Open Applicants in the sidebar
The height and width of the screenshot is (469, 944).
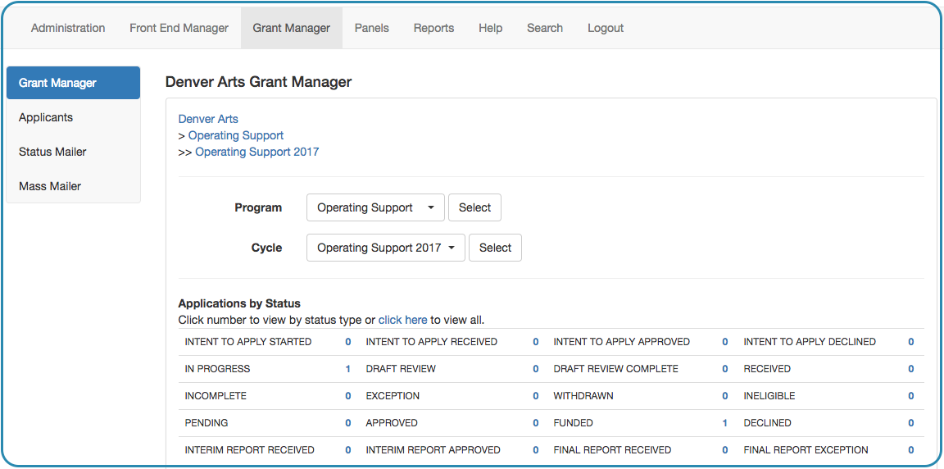point(74,117)
